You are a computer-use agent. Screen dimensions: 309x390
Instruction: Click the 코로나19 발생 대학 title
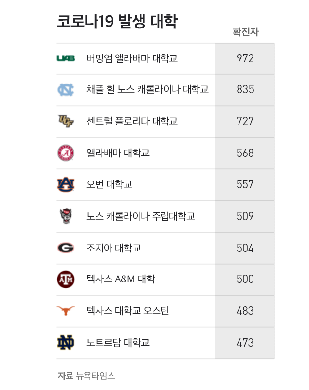(117, 21)
